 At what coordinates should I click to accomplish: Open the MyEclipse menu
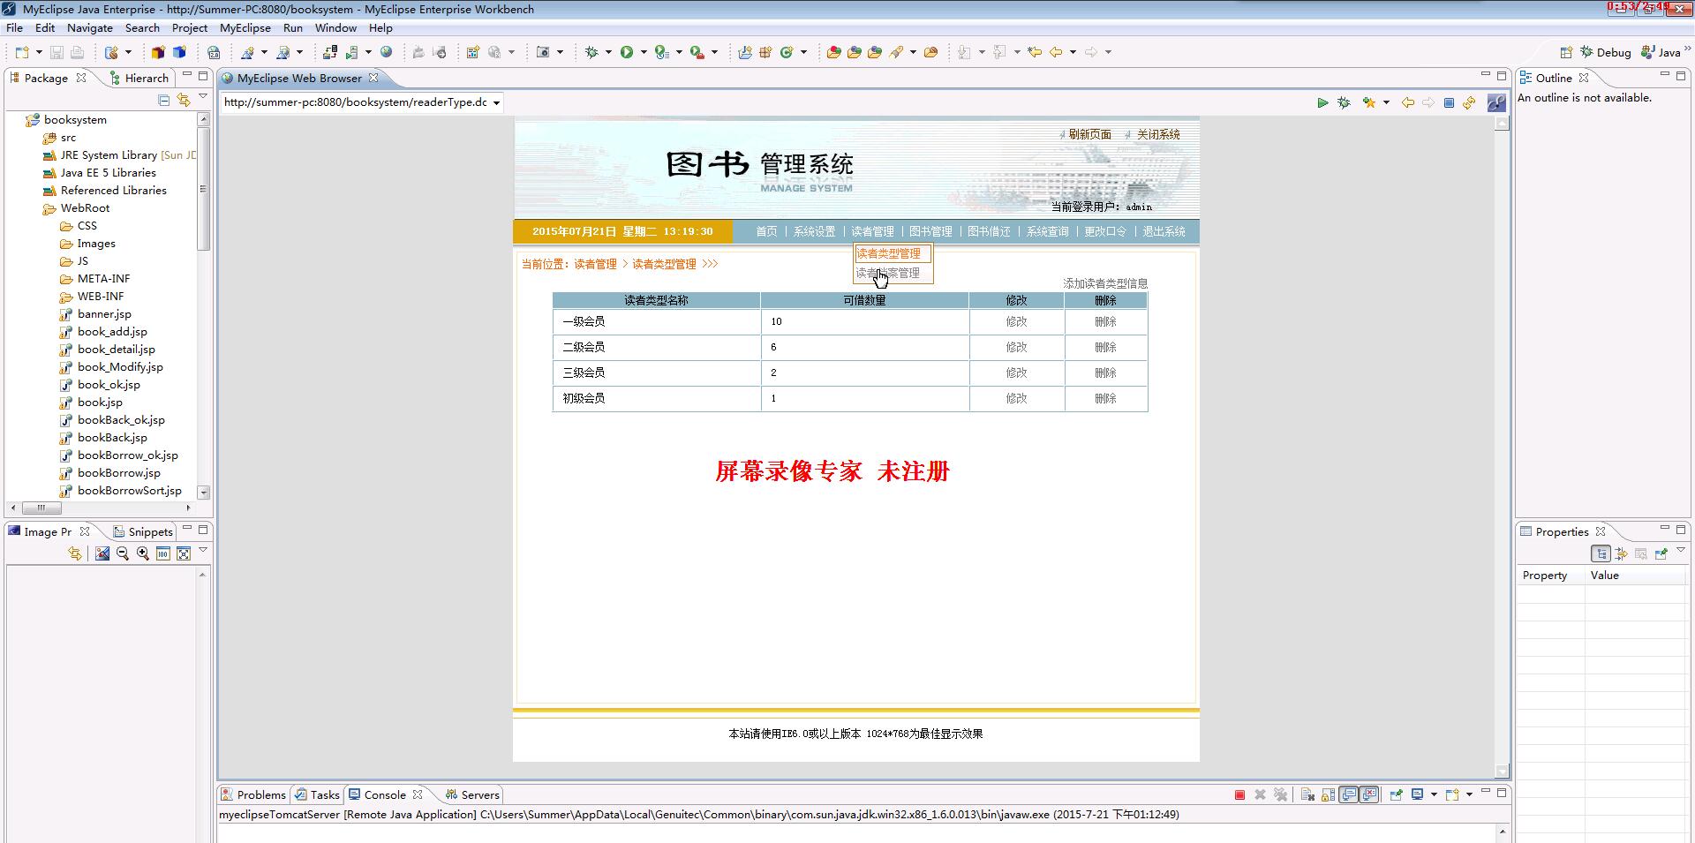pos(245,28)
